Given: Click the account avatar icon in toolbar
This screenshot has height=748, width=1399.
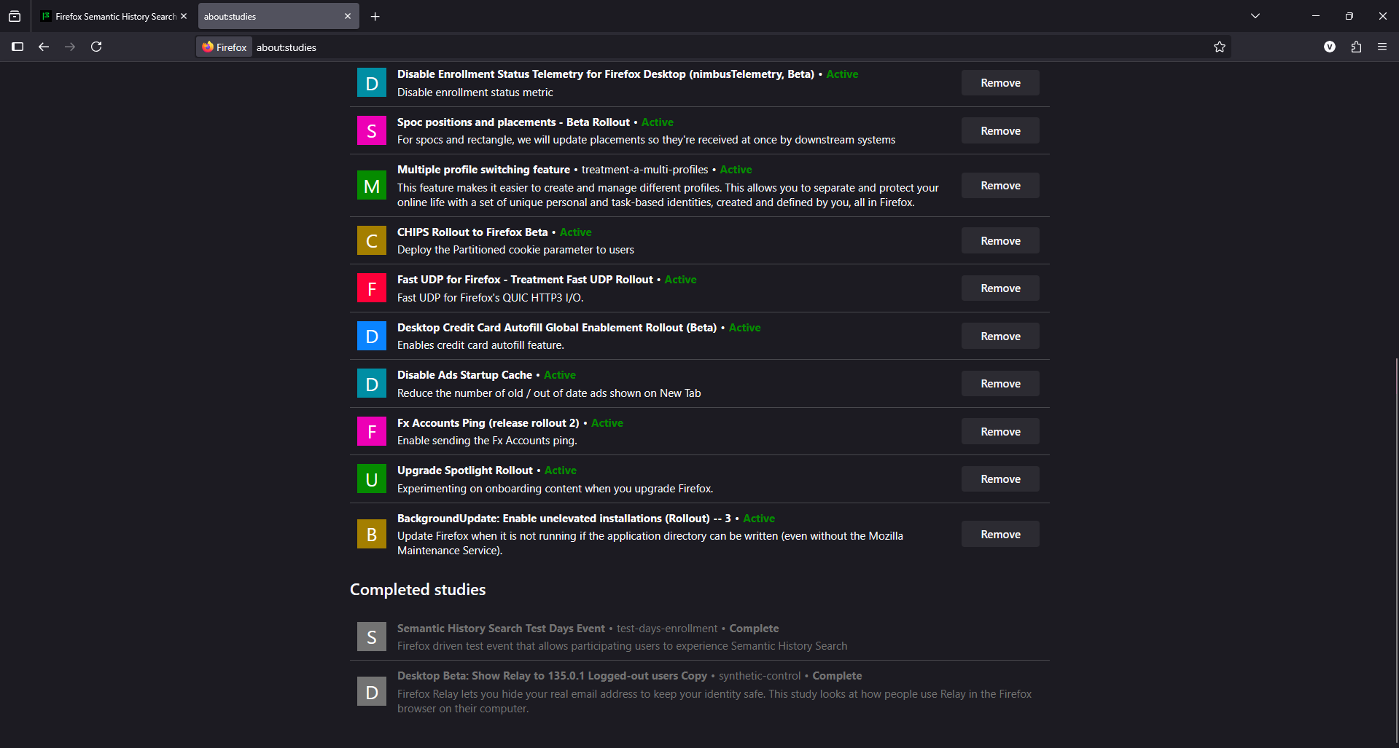Looking at the screenshot, I should coord(1330,47).
